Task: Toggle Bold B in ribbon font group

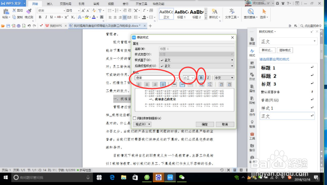Action: (40, 17)
